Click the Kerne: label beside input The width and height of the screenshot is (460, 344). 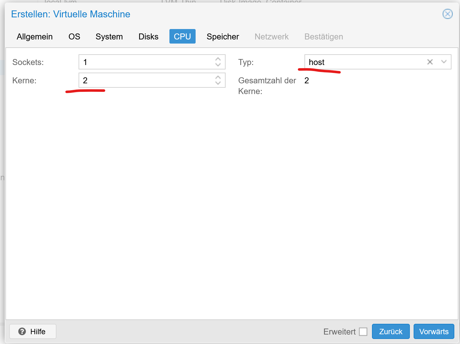pyautogui.click(x=24, y=80)
